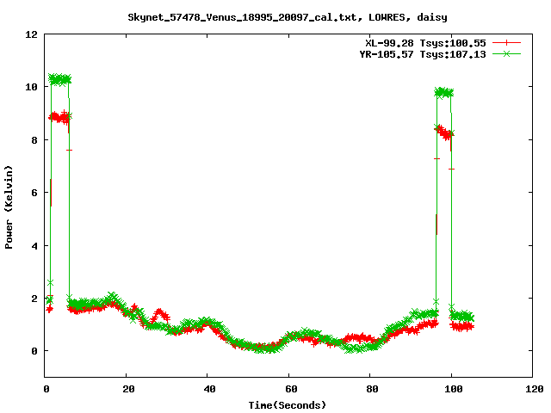This screenshot has width=551, height=413.
Task: Click the y-axis tick label 4
Action: [x=34, y=245]
